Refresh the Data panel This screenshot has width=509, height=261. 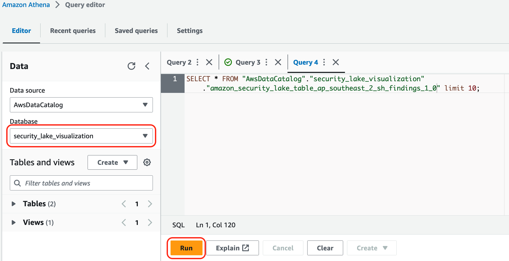pyautogui.click(x=132, y=66)
